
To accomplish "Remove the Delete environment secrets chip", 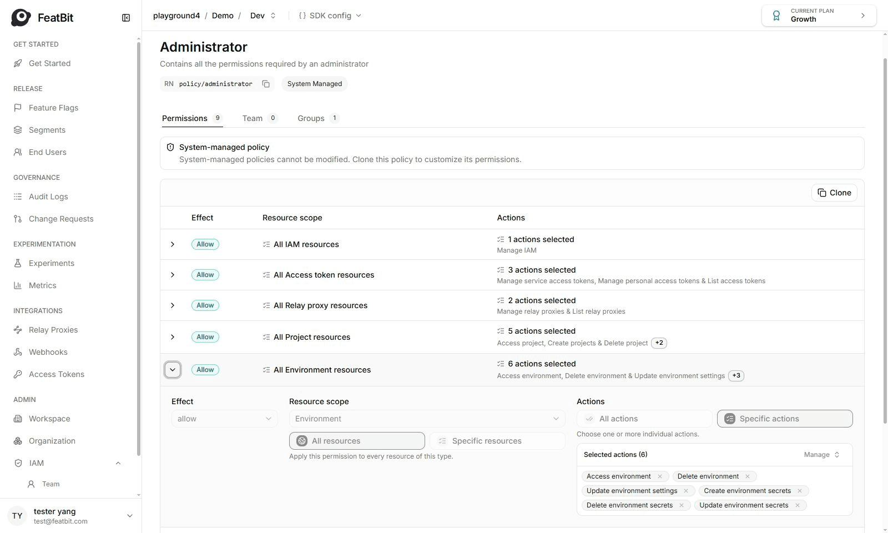I will coord(682,505).
